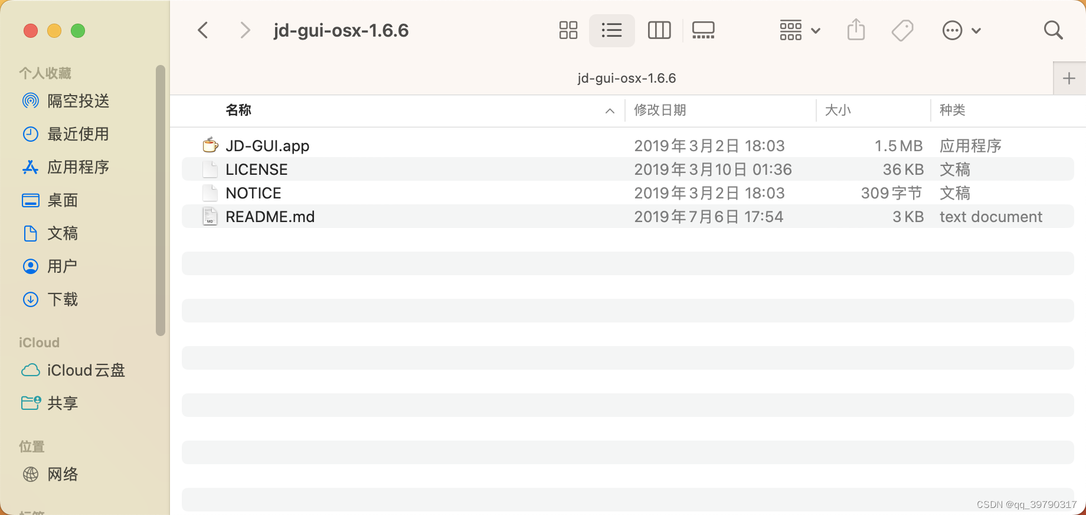Screen dimensions: 1086x515
Task: Select the NOTICE file icon
Action: (x=210, y=193)
